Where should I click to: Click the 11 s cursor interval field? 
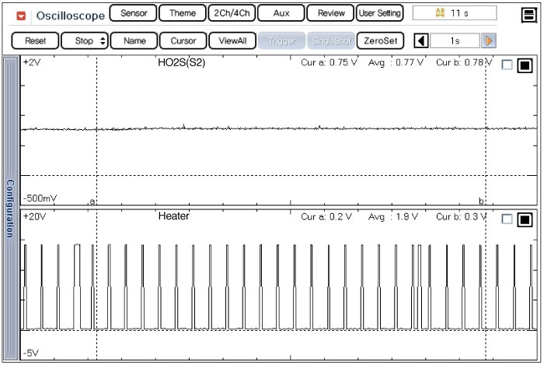455,13
